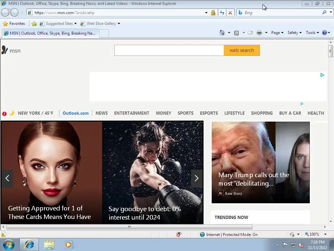This screenshot has height=251, width=334.
Task: Open ENTERTAINMENT section
Action: tap(132, 113)
